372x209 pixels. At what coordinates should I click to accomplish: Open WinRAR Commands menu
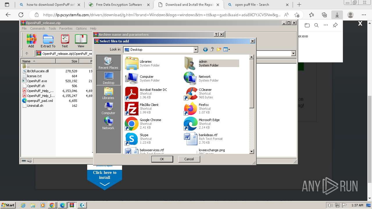pyautogui.click(x=37, y=28)
